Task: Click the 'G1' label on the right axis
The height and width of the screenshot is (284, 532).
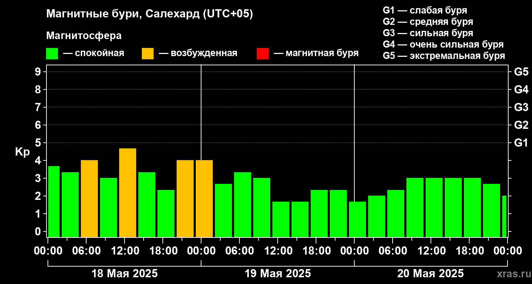Action: point(521,143)
